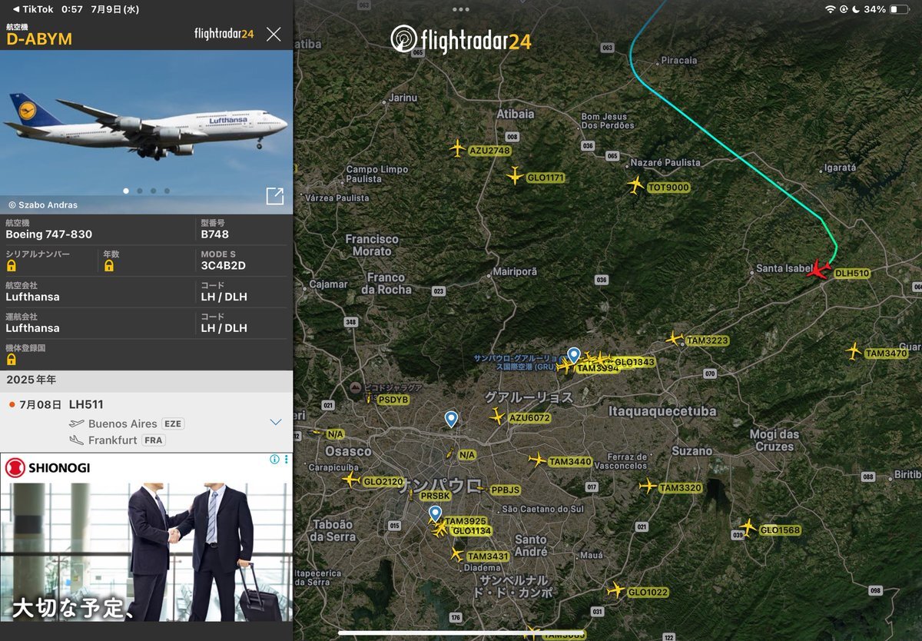This screenshot has height=641, width=922.
Task: Expand the LH511 flight details chevron
Action: point(276,422)
